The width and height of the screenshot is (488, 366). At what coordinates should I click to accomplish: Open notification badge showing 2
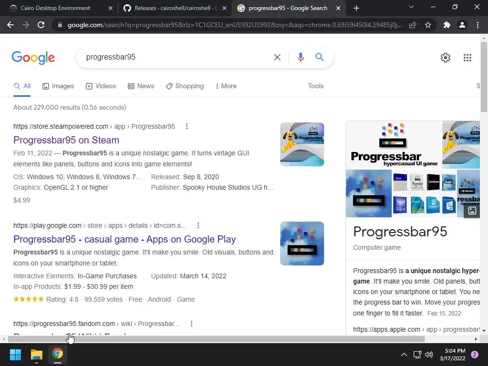coord(475,355)
